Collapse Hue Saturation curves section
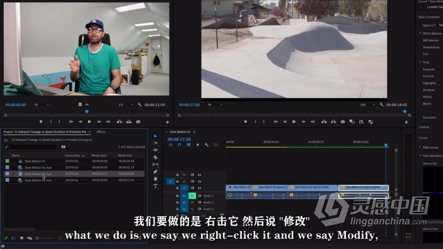The width and height of the screenshot is (443, 249). (x=421, y=155)
